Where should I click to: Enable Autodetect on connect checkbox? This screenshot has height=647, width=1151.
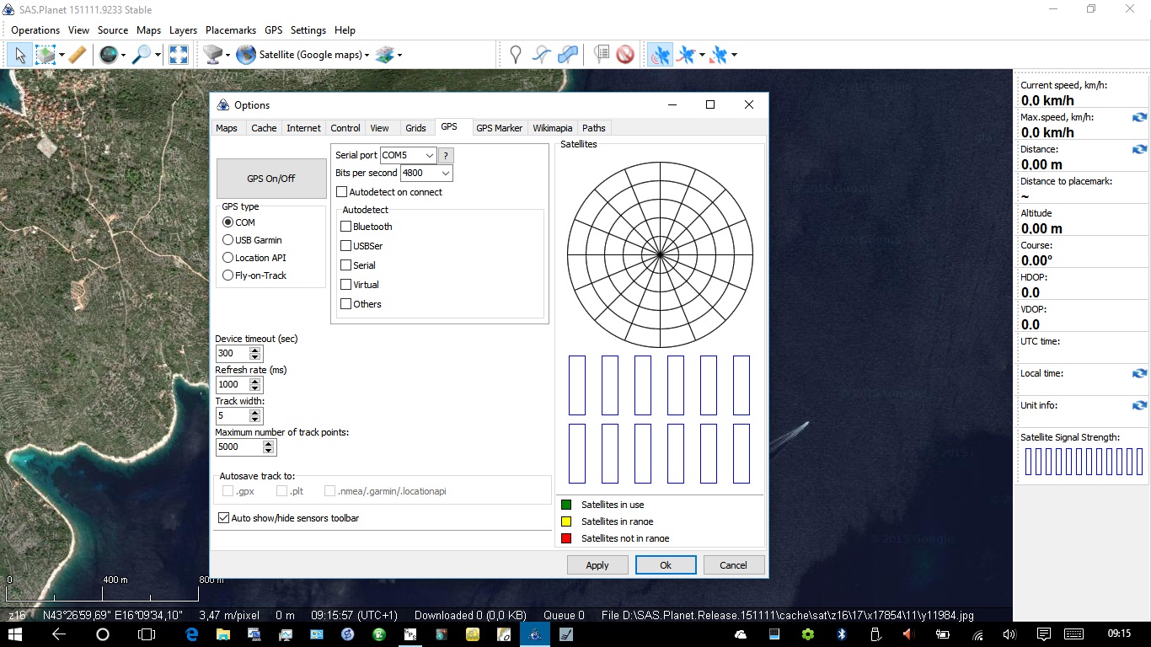[341, 192]
